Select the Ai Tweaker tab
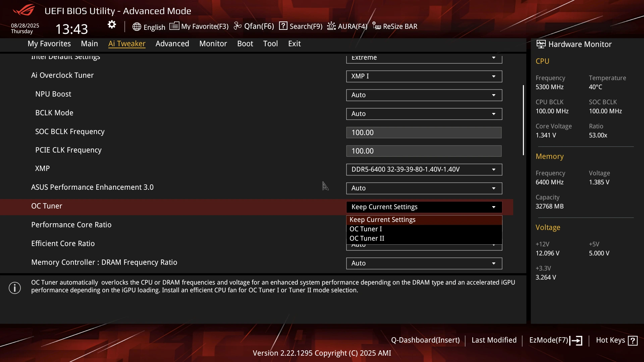The height and width of the screenshot is (362, 644). [x=127, y=44]
